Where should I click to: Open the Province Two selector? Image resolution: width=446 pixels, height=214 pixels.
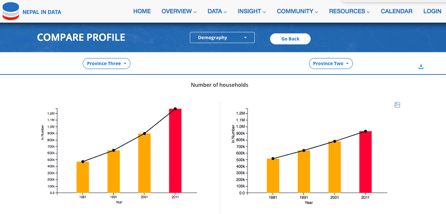[x=331, y=64]
